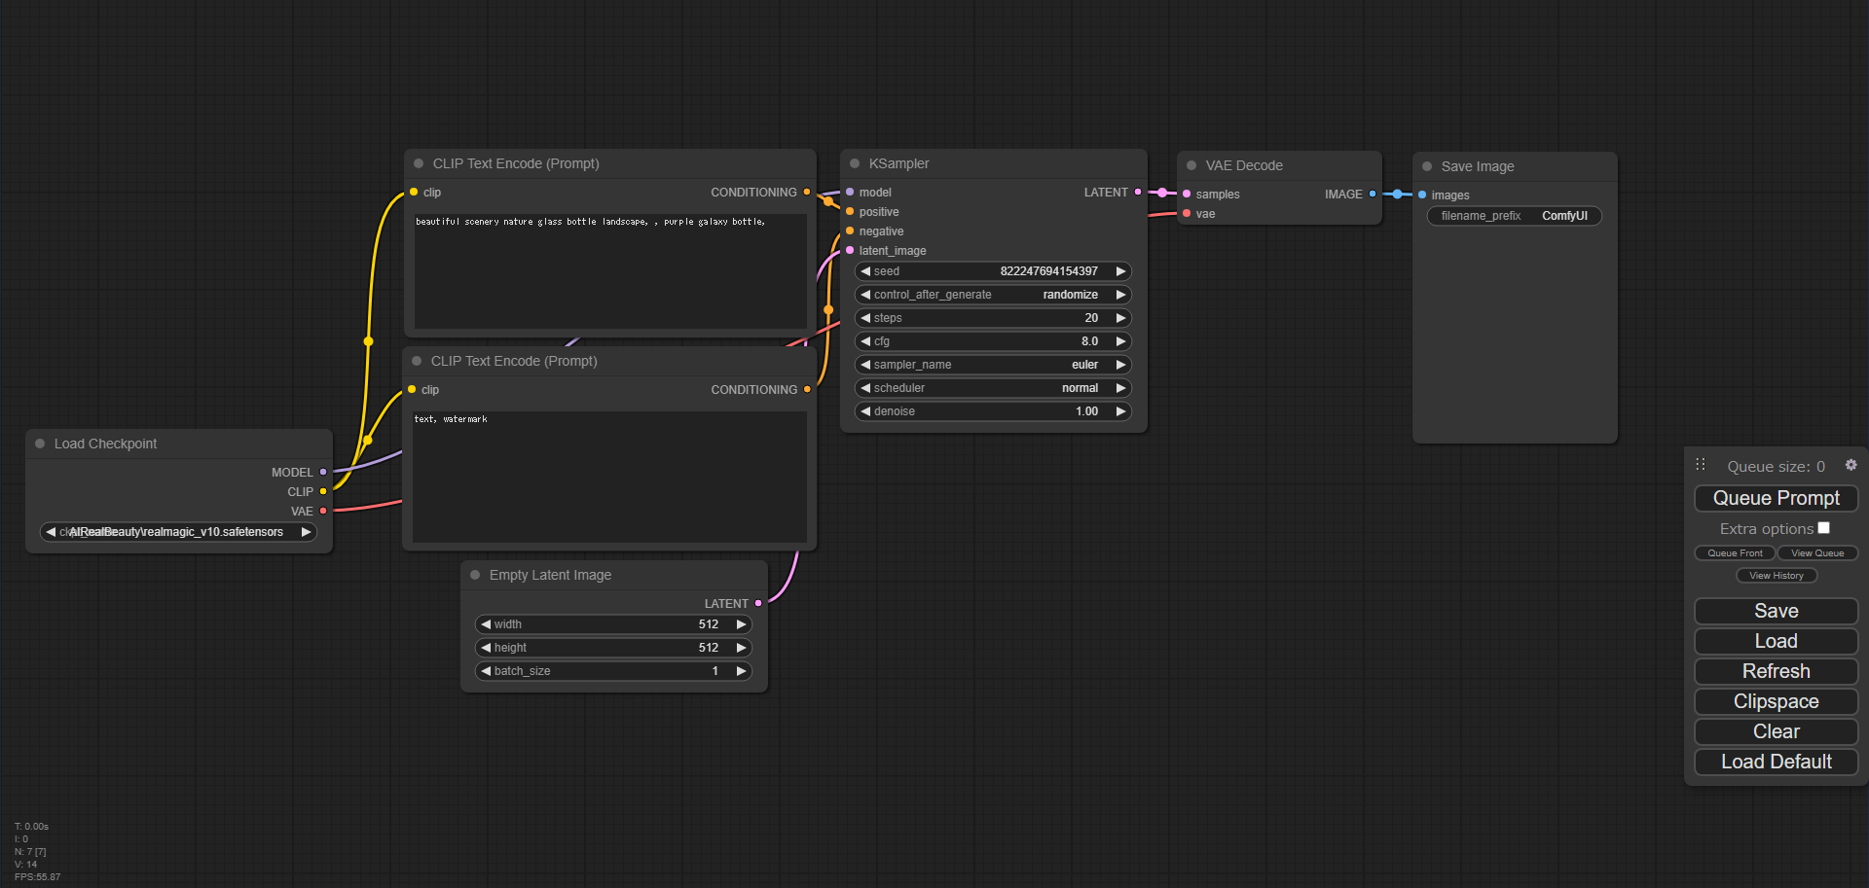Click the cfg value field showing 8.0
The height and width of the screenshot is (888, 1869).
(x=993, y=341)
